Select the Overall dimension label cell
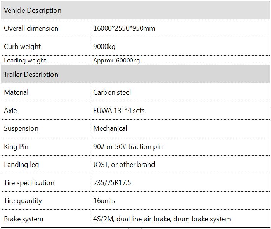Image resolution: width=271 pixels, height=229 pixels. point(46,28)
